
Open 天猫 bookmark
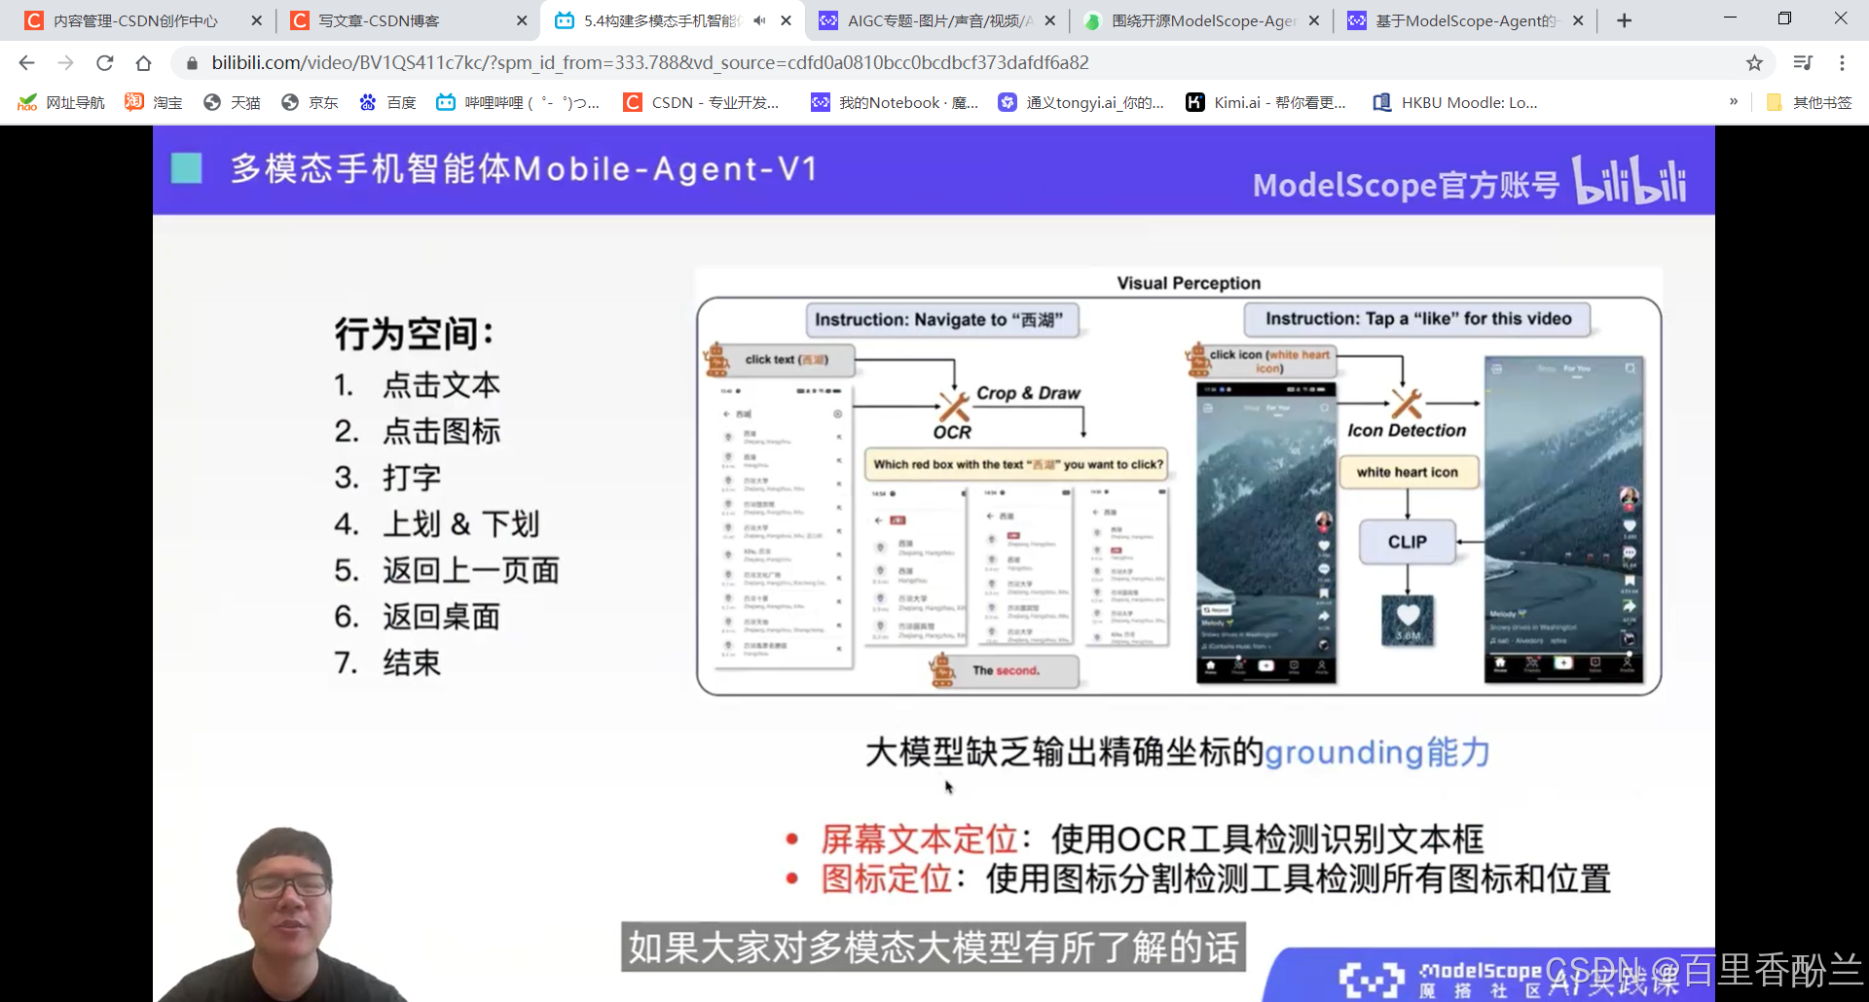pos(232,102)
